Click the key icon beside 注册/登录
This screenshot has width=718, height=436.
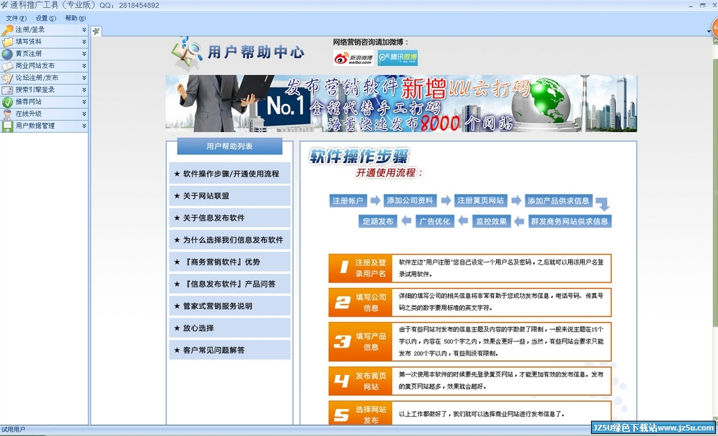coord(8,30)
